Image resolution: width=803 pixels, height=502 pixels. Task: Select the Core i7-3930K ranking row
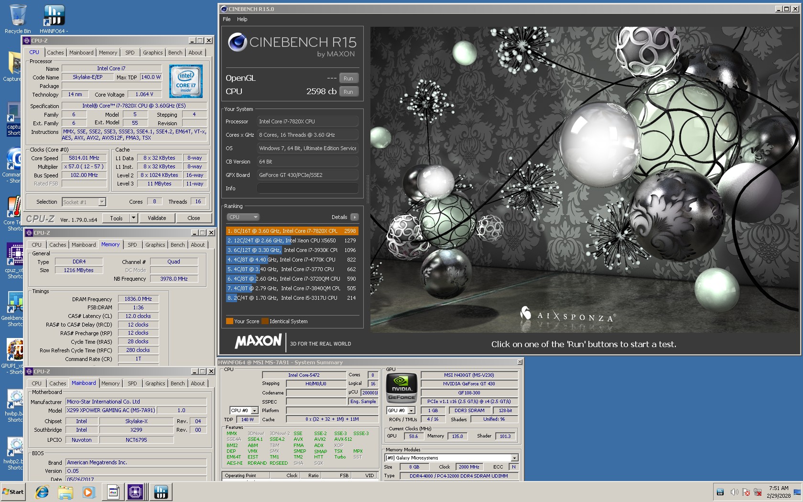point(292,250)
